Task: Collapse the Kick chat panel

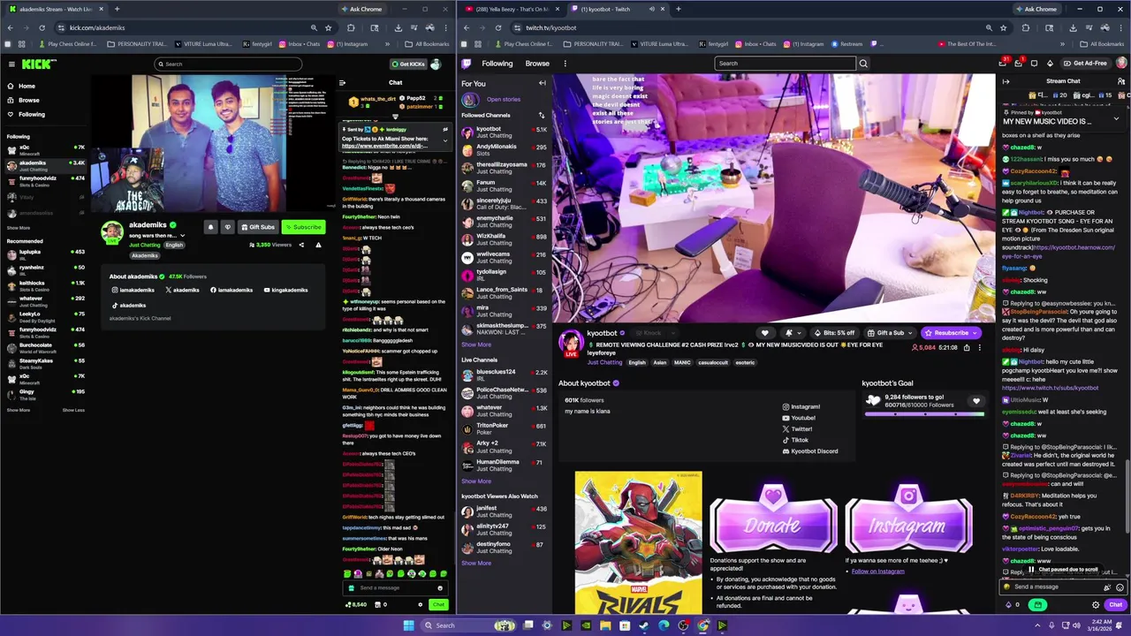Action: click(x=342, y=83)
